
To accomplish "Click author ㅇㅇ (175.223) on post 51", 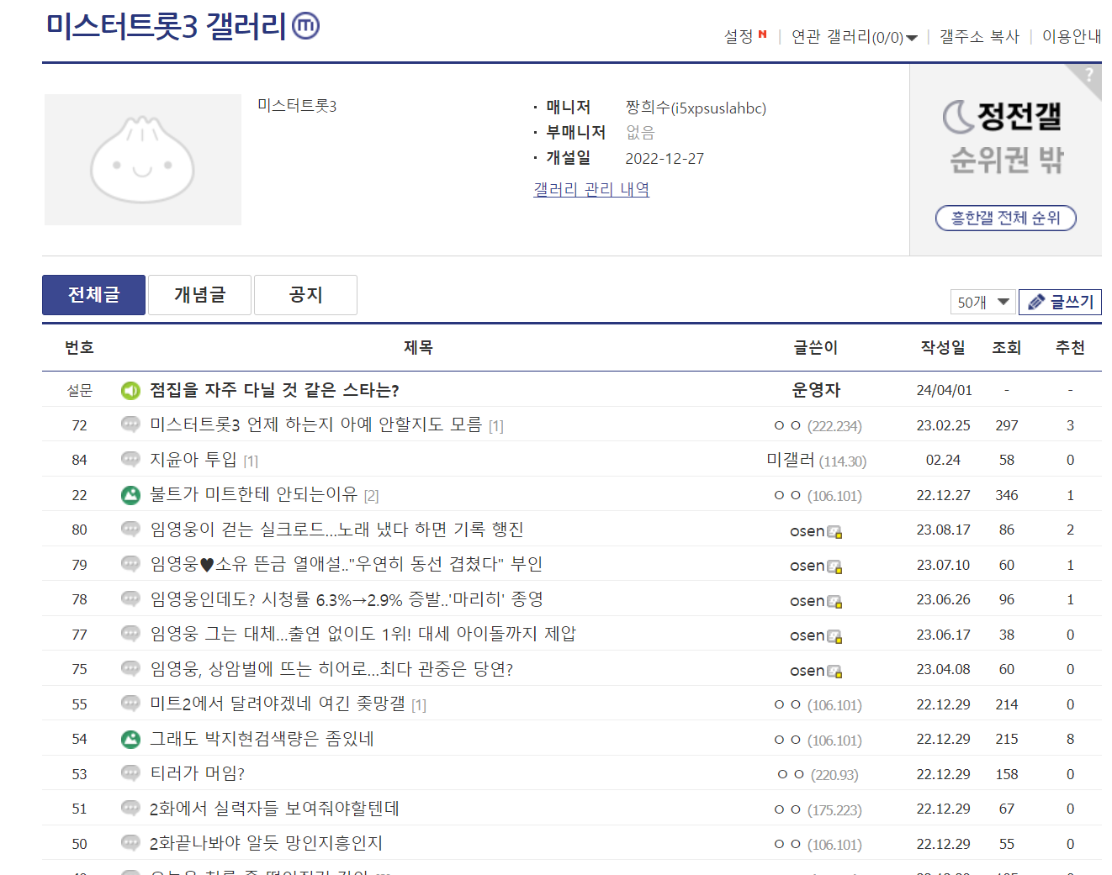I will pyautogui.click(x=818, y=809).
